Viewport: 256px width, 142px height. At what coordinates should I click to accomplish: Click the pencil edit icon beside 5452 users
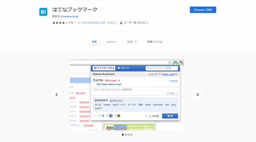[x=119, y=80]
